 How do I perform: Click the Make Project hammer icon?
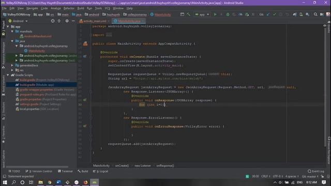[188, 14]
